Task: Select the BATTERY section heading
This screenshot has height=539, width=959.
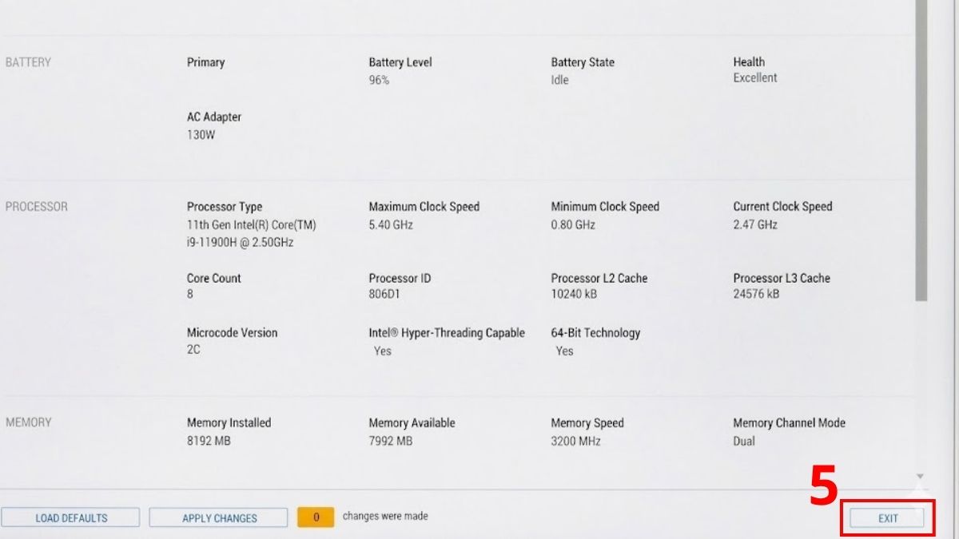Action: coord(28,62)
